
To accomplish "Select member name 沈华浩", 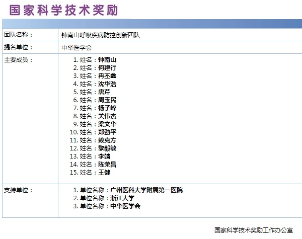I will [107, 84].
